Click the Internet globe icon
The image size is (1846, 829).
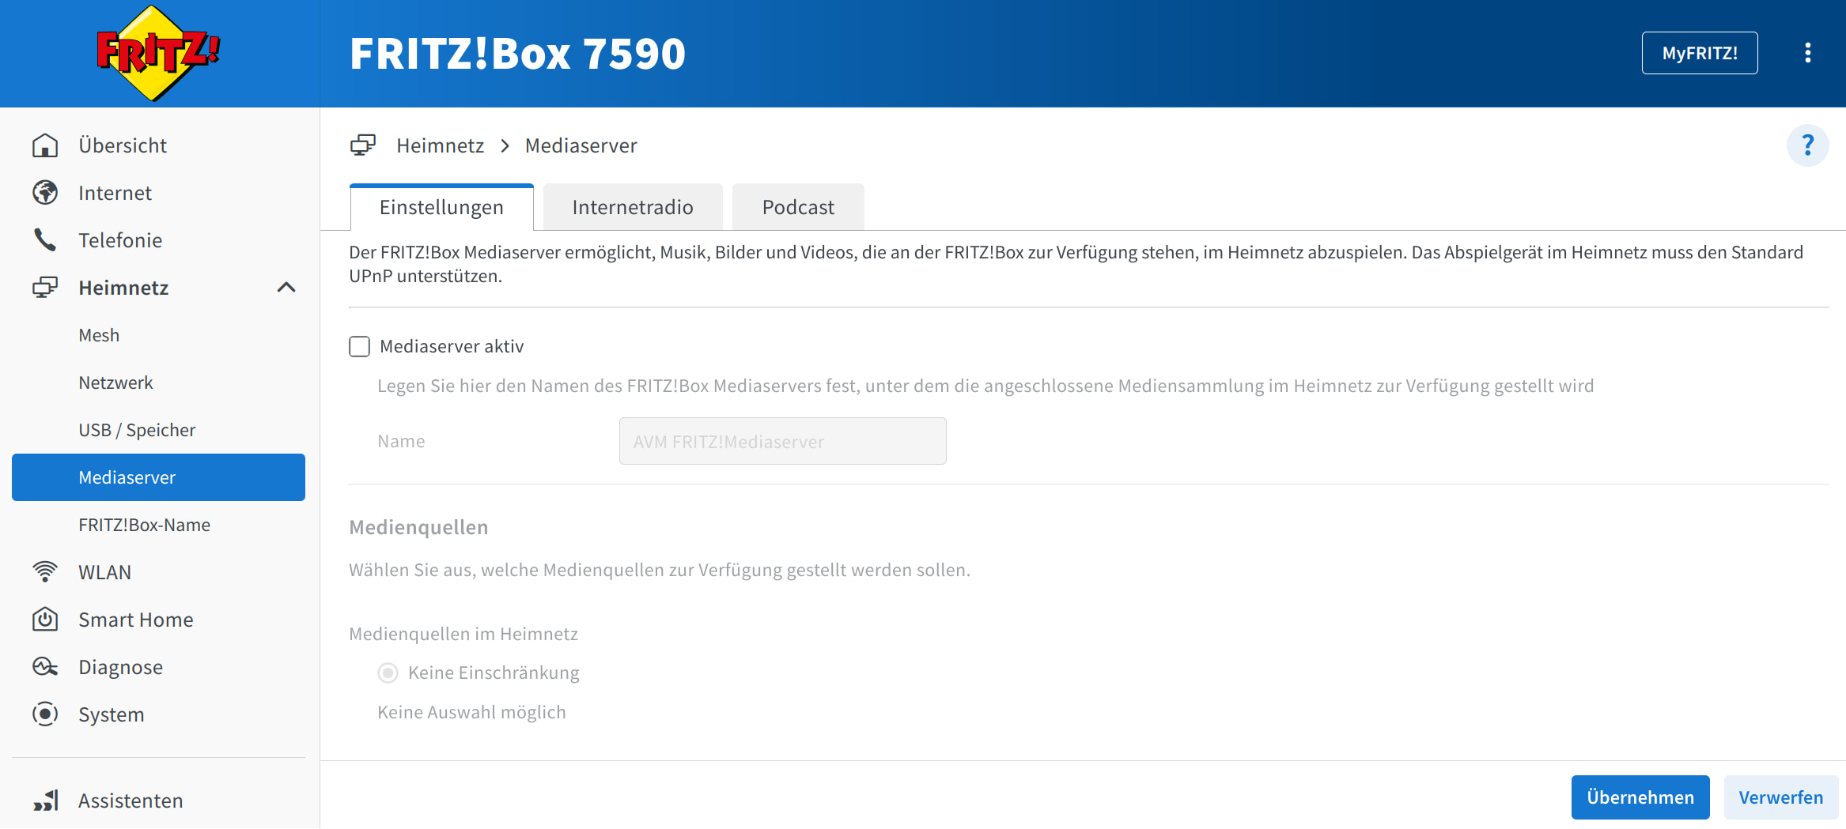(45, 193)
